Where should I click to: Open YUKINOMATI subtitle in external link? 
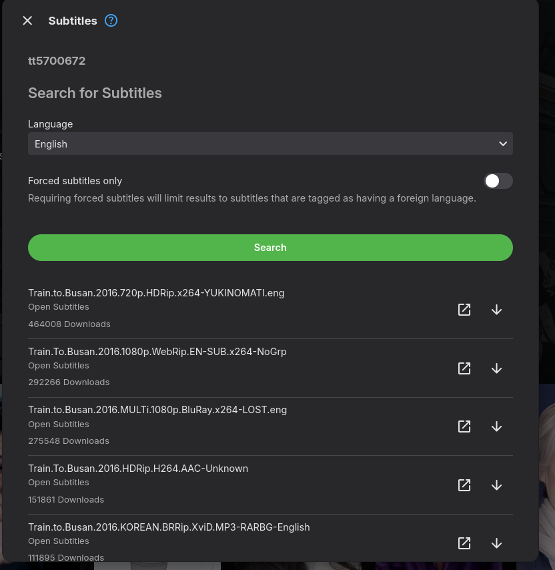(x=464, y=310)
